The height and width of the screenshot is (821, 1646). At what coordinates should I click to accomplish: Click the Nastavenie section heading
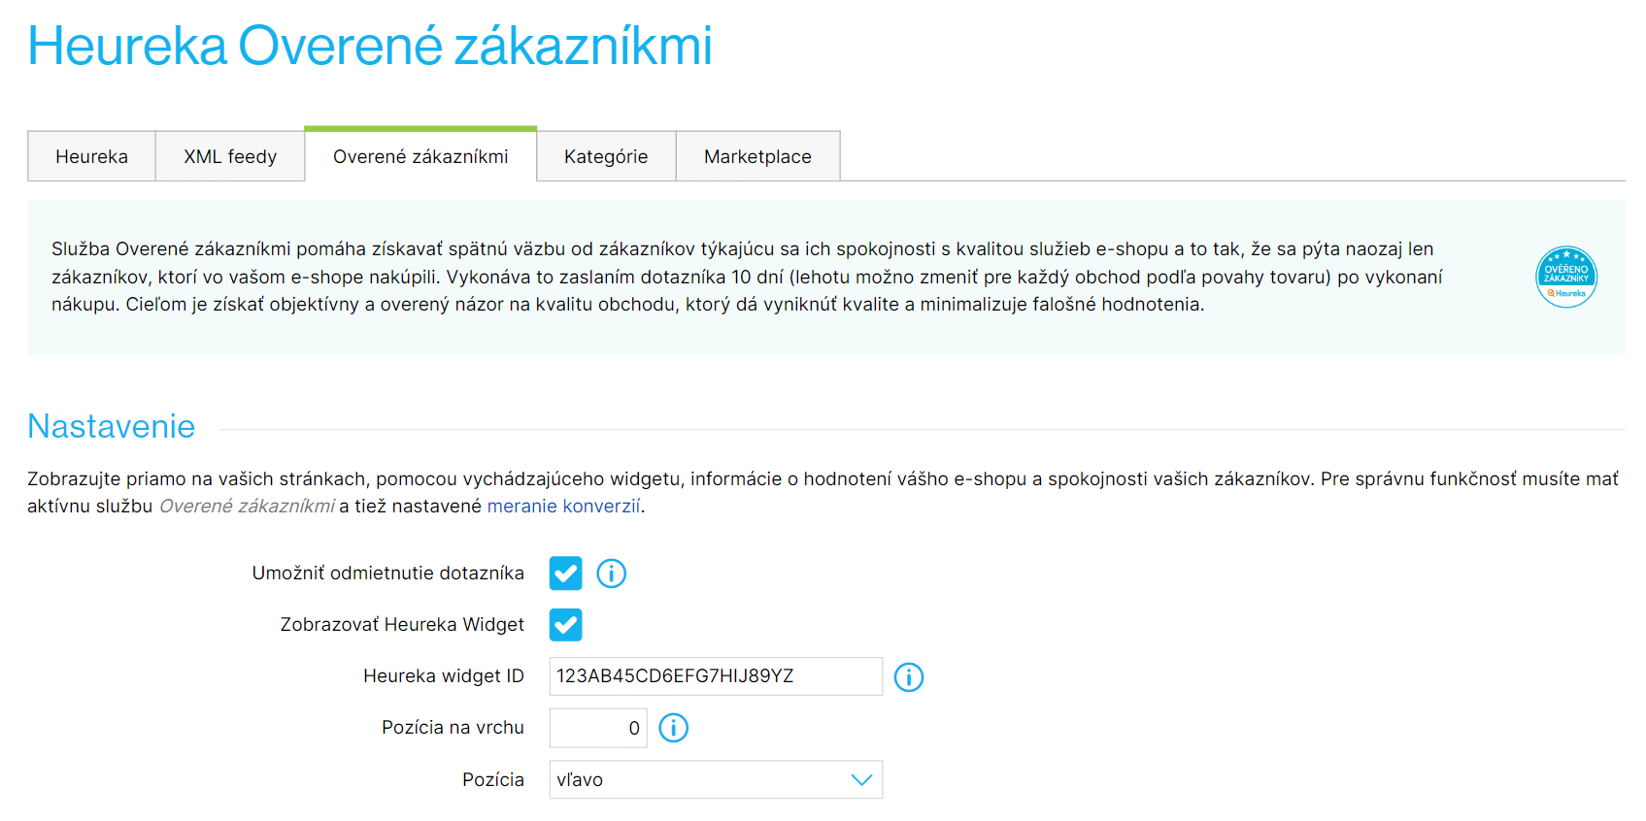click(x=112, y=426)
